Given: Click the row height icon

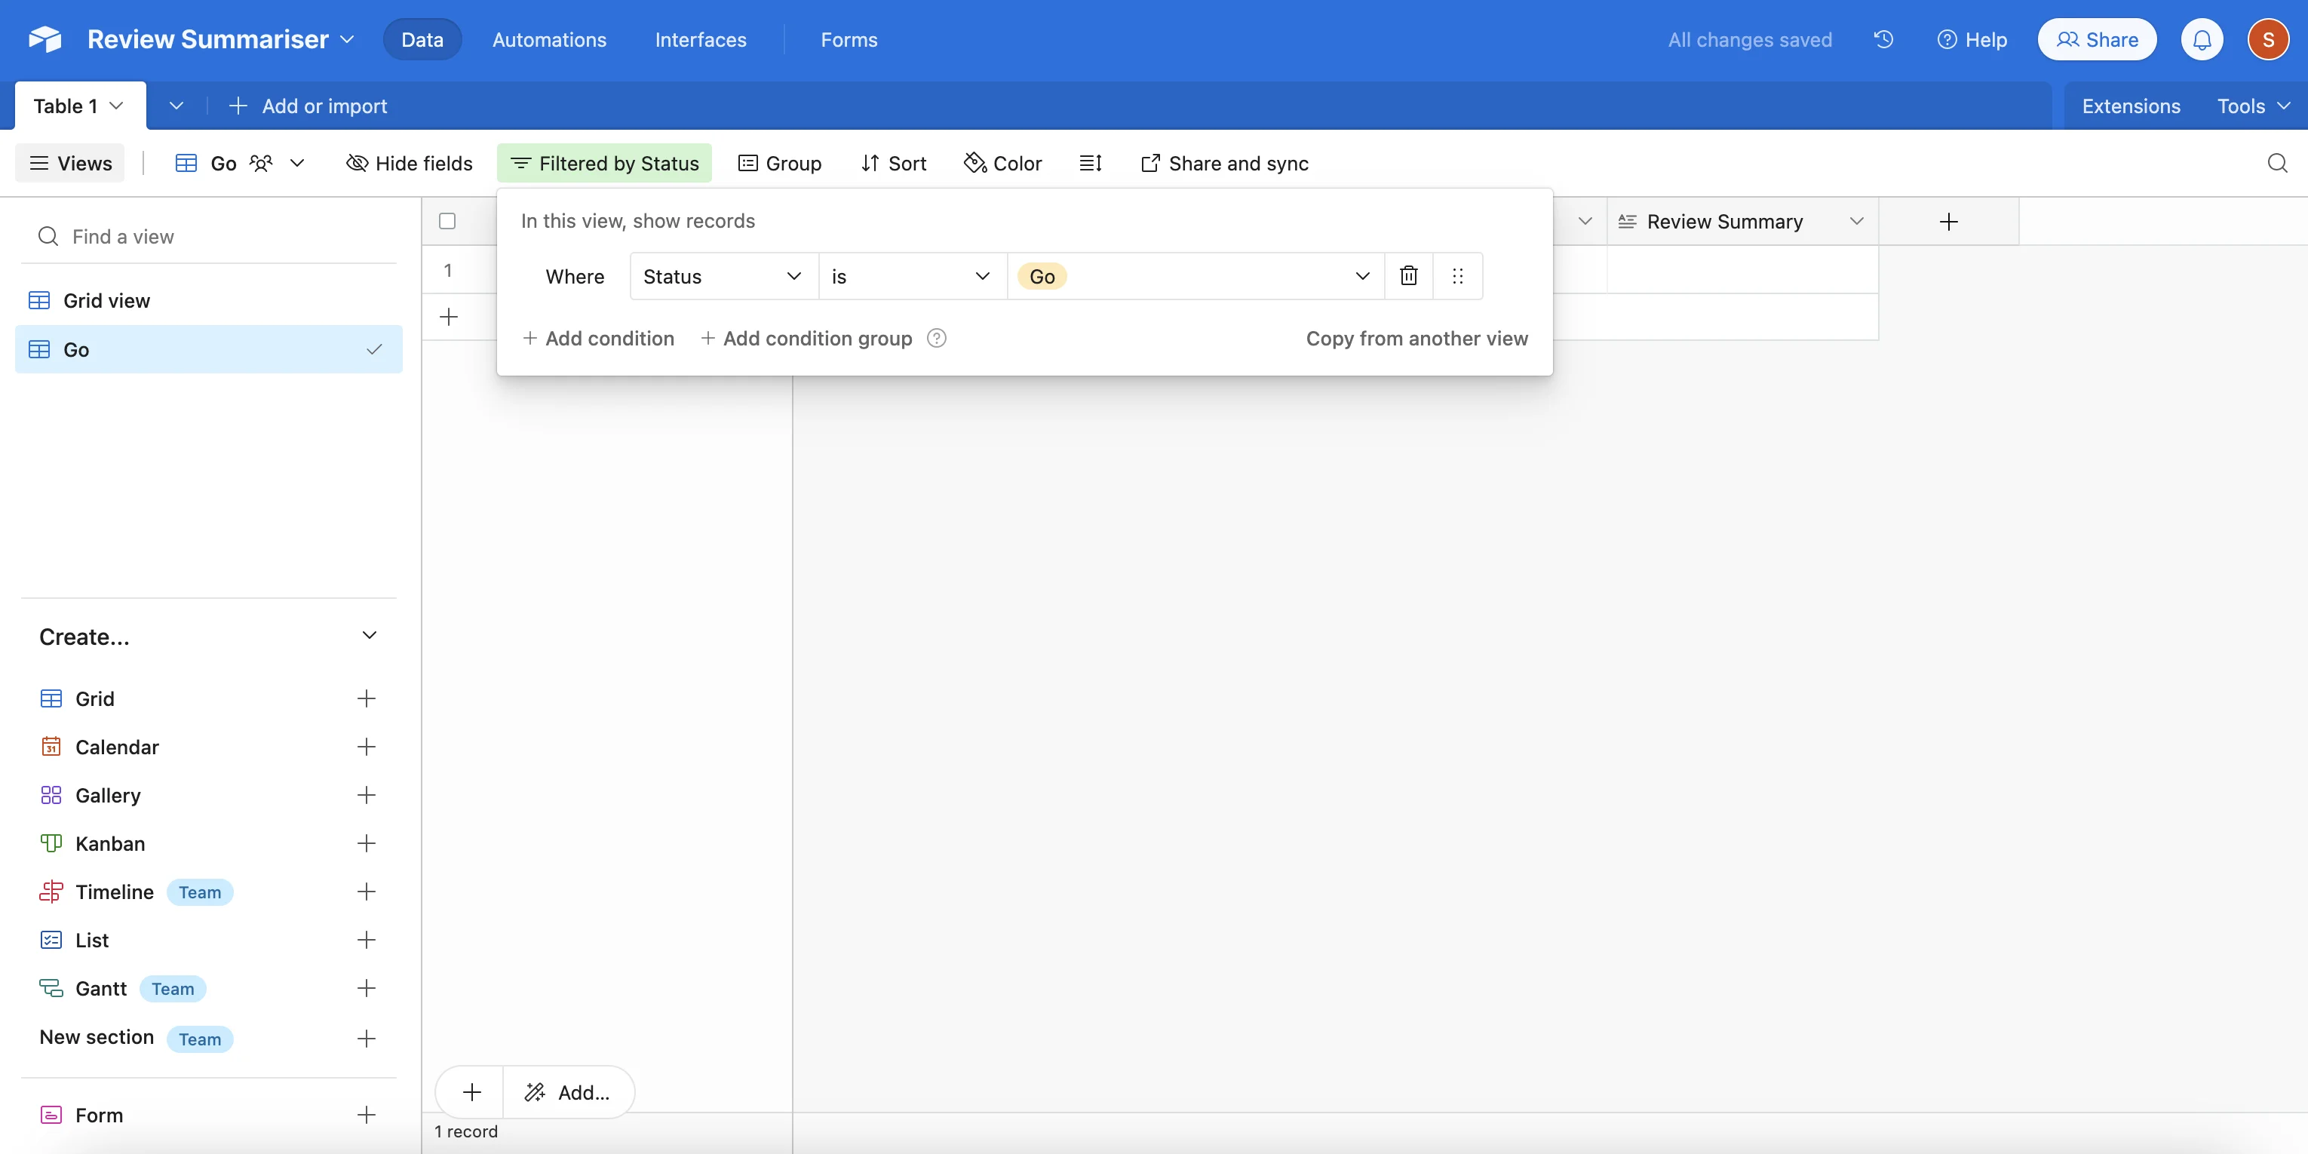Looking at the screenshot, I should (1091, 163).
